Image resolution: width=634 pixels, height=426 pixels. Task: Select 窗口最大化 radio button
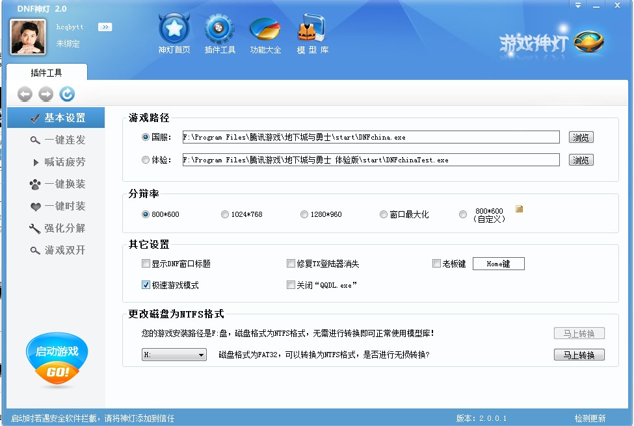point(383,214)
